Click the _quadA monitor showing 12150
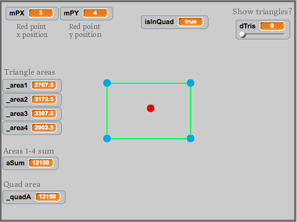 34,197
